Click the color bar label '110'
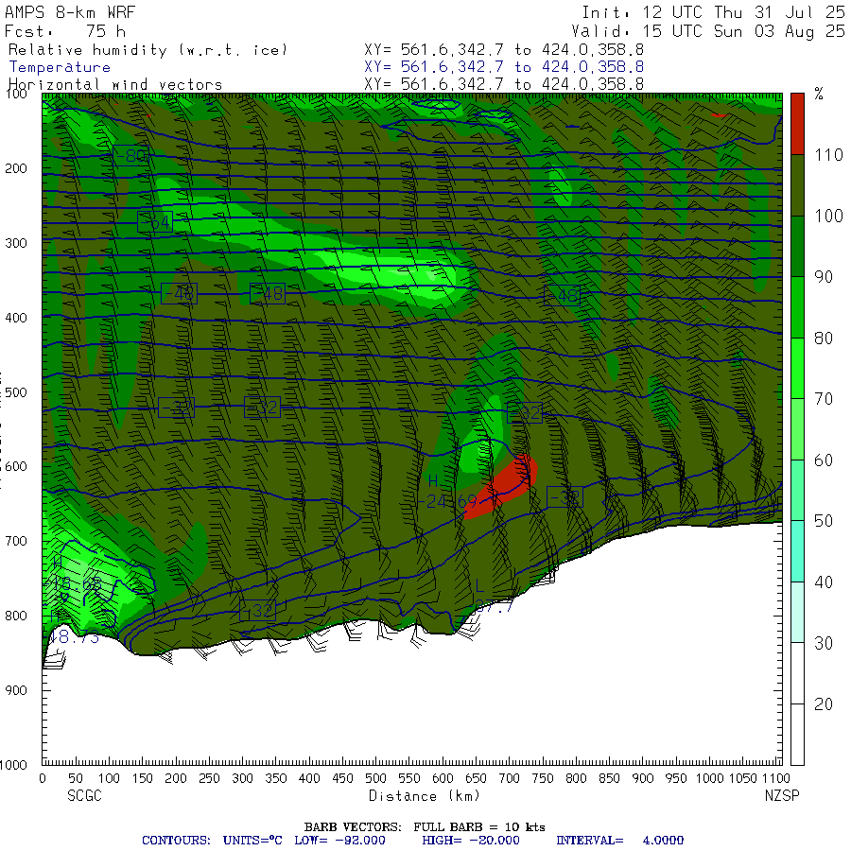Image resolution: width=851 pixels, height=851 pixels. point(828,155)
